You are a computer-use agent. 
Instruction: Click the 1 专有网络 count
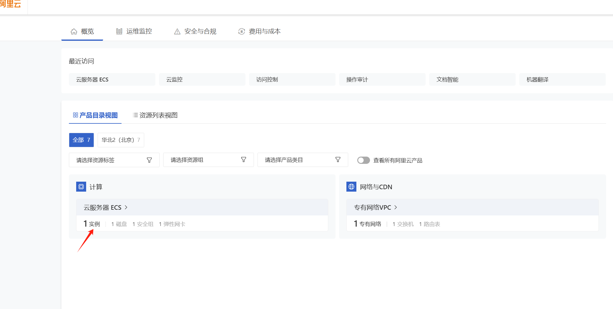point(368,224)
